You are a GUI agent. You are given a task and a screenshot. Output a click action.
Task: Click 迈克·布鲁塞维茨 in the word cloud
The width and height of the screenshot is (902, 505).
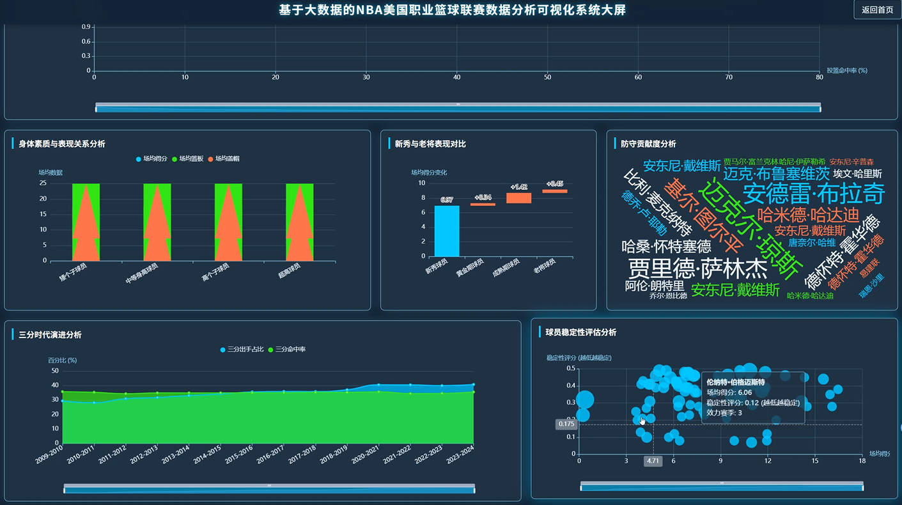point(777,173)
